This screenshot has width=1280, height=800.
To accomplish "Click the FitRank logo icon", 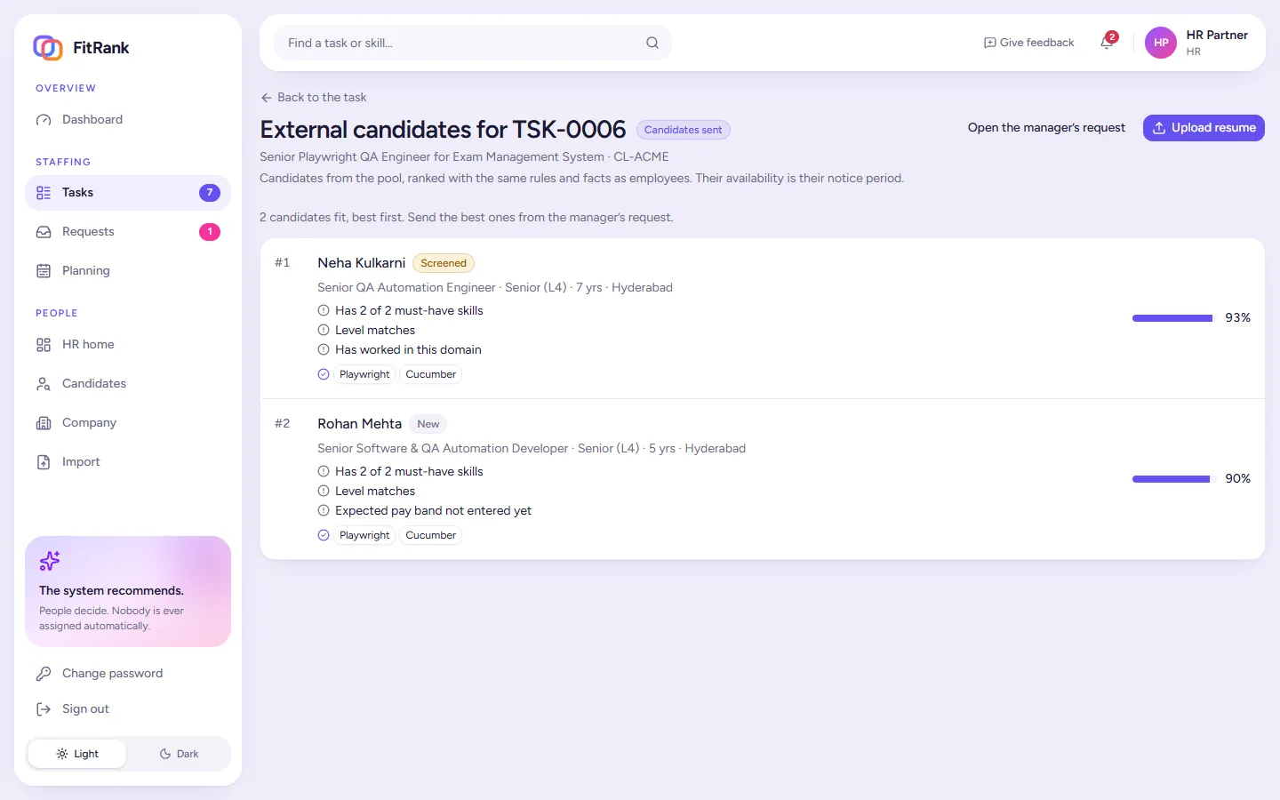I will [48, 48].
